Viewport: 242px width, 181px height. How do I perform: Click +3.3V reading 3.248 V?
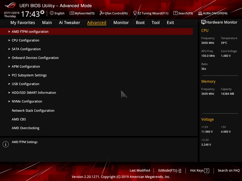(206, 145)
